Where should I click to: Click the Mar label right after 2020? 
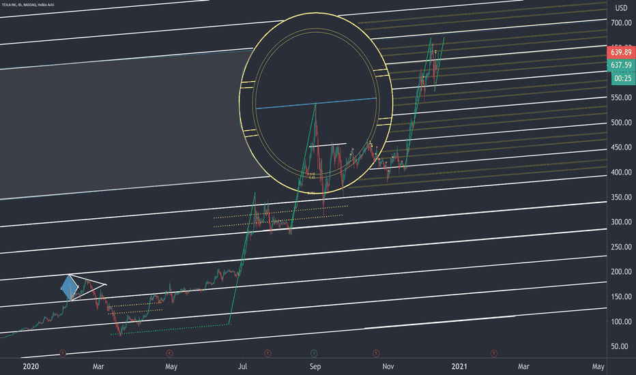[x=98, y=367]
